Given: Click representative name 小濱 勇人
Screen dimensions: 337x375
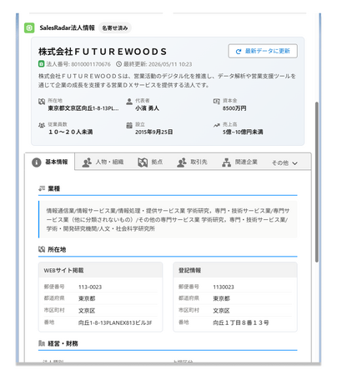Looking at the screenshot, I should (x=147, y=108).
